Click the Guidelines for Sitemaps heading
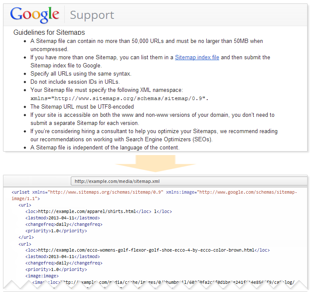The image size is (311, 292). click(49, 32)
